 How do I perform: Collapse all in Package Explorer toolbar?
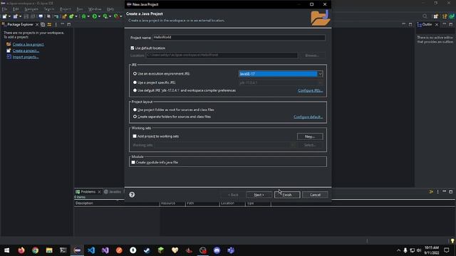[43, 24]
